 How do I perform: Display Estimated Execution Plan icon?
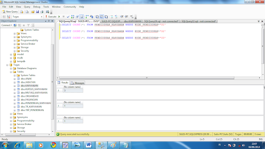pos(73,17)
